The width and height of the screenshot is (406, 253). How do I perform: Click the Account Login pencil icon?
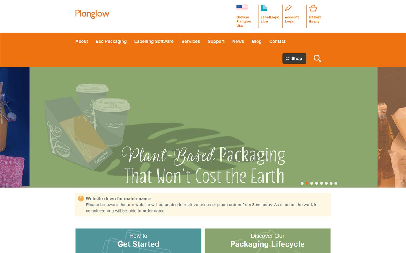coord(288,8)
